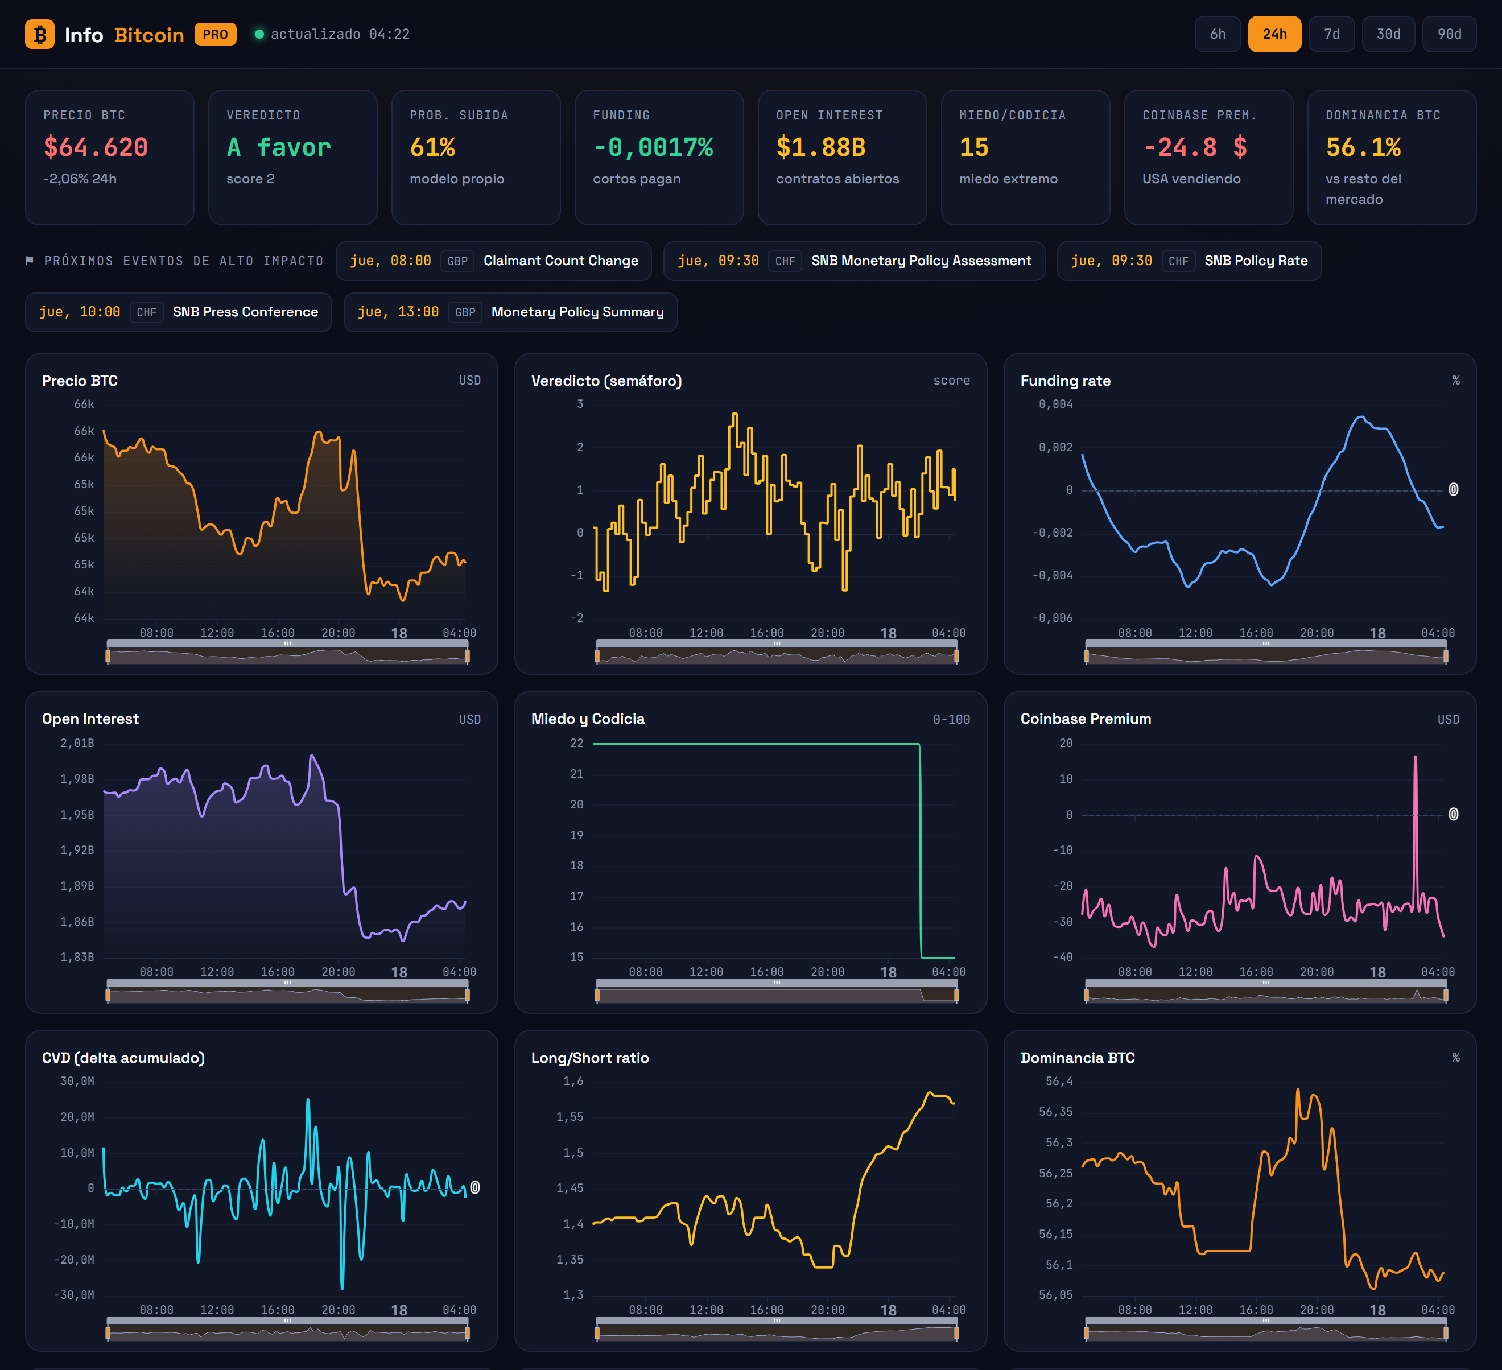Click the Coinbase Premium chart title
Viewport: 1502px width, 1370px height.
1086,719
